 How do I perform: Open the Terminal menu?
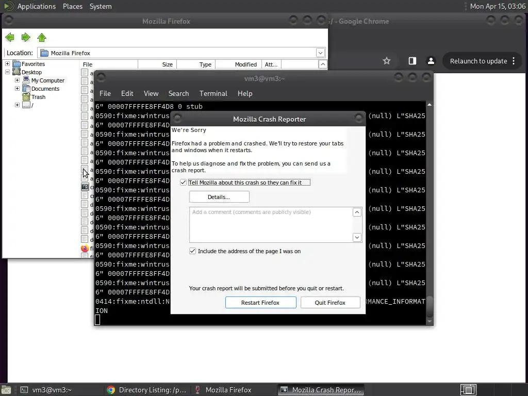click(x=213, y=94)
